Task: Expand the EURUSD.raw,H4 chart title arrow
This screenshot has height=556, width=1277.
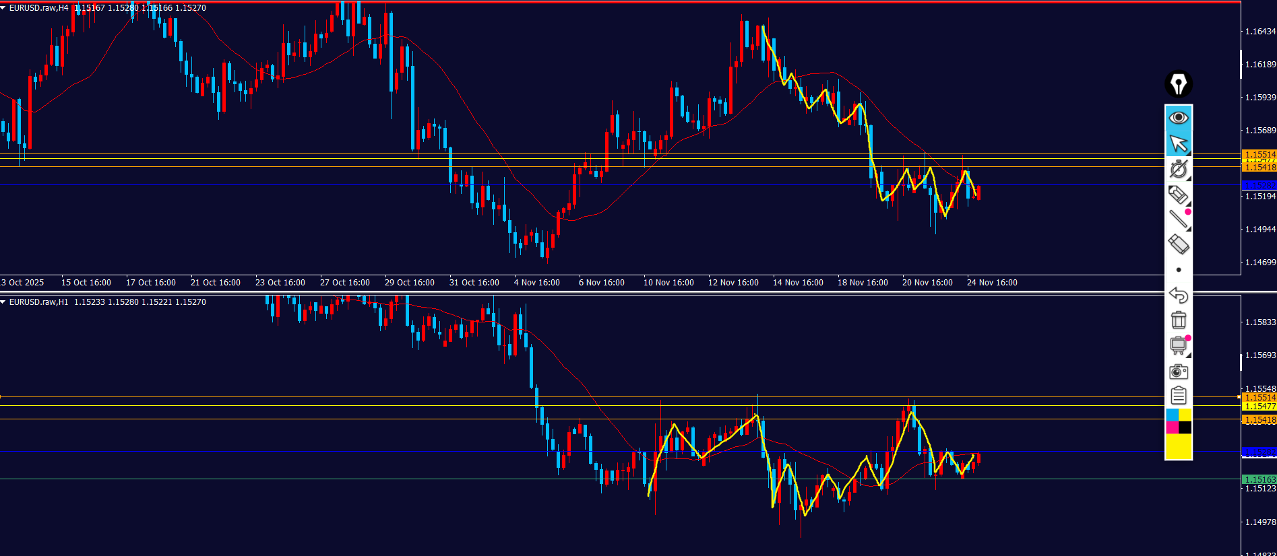Action: [3, 8]
